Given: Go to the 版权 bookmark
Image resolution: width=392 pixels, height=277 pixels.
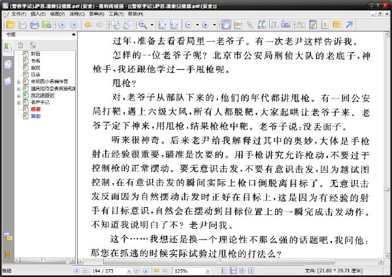Looking at the screenshot, I should click(x=35, y=68).
